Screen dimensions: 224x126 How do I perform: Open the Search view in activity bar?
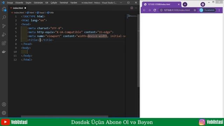[x=4, y=17]
